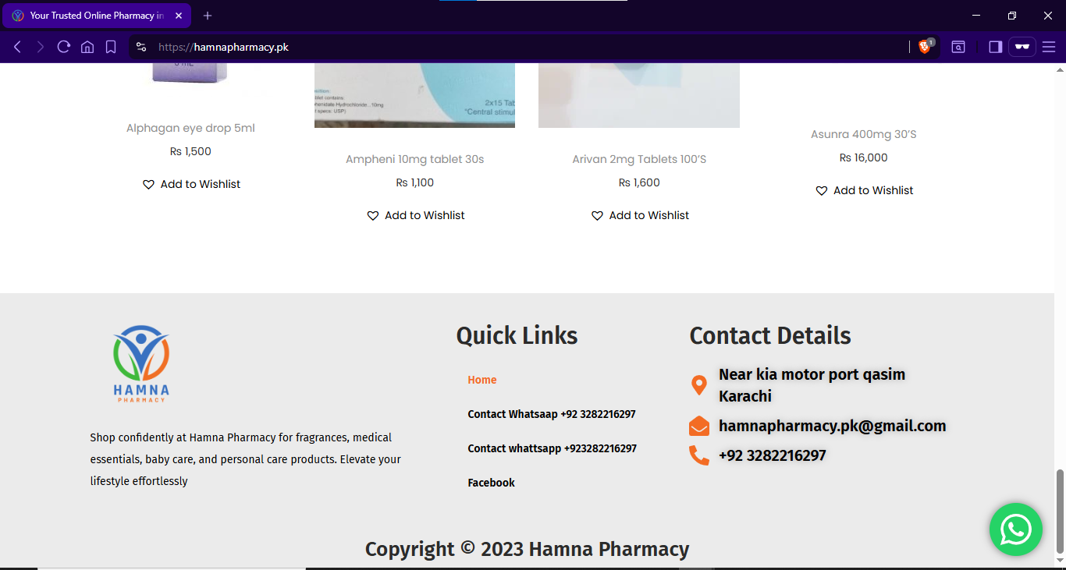This screenshot has width=1066, height=570.
Task: Click the Rs 1,600 price
Action: pos(639,182)
